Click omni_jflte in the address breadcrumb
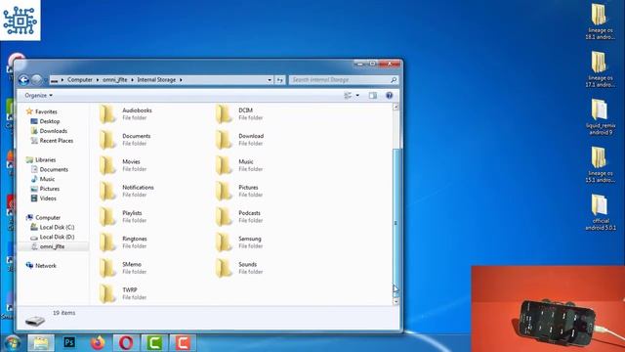This screenshot has height=352, width=625. click(x=115, y=80)
